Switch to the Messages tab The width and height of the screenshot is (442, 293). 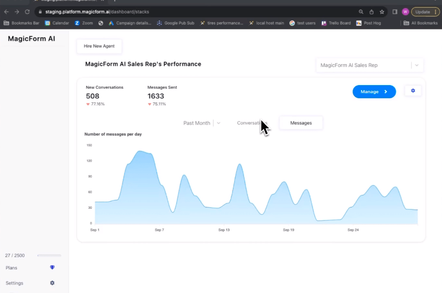[x=301, y=123]
